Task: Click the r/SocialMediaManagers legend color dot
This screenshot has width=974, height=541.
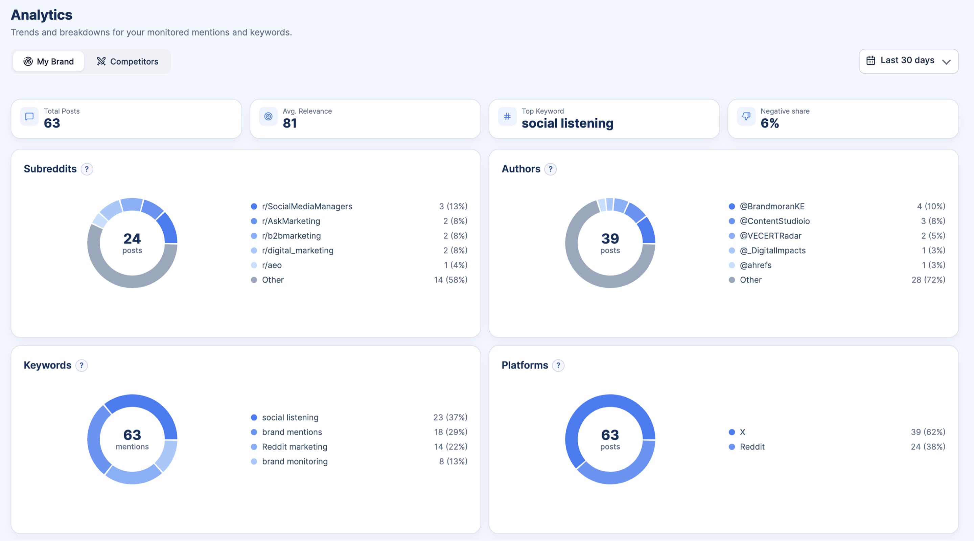Action: pos(254,206)
